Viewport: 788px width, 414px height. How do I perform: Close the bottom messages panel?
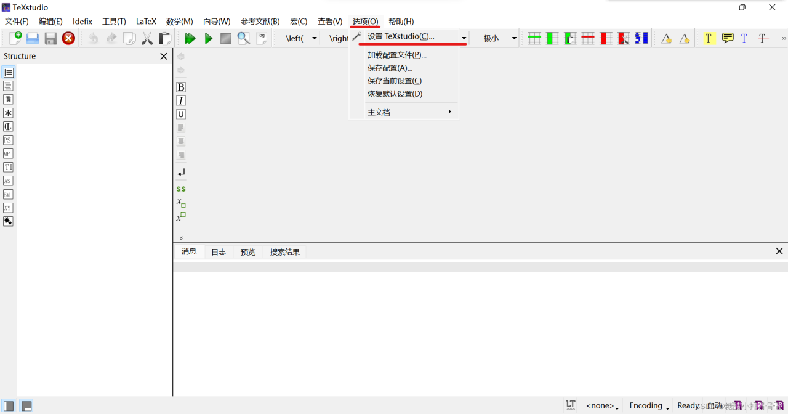coord(779,251)
